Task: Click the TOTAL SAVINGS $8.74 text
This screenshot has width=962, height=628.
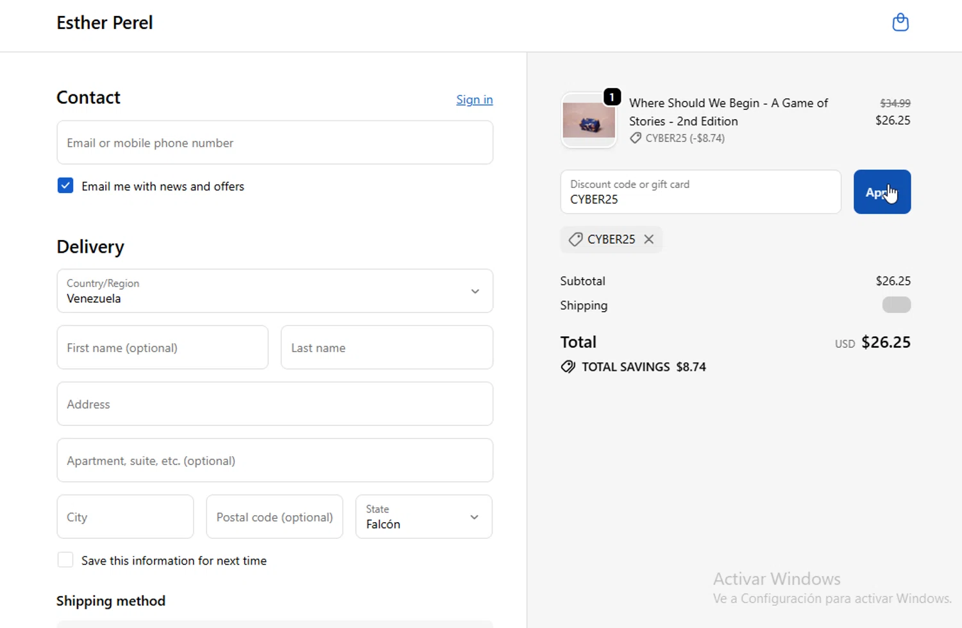Action: [x=644, y=367]
